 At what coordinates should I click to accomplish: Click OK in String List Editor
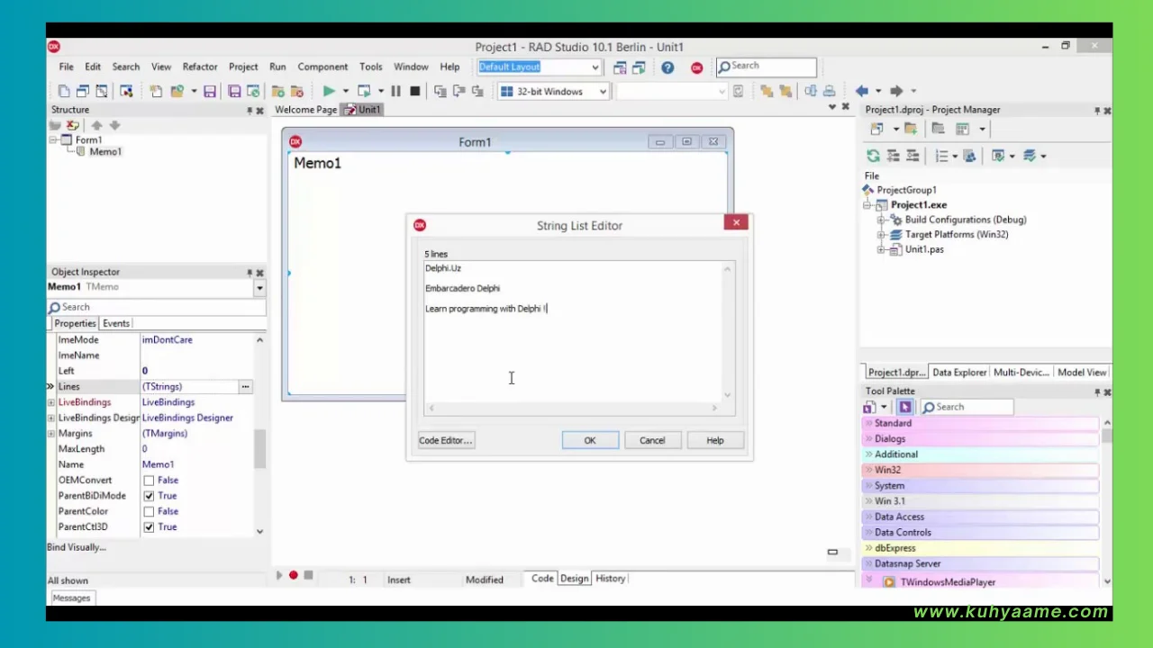[x=590, y=440]
